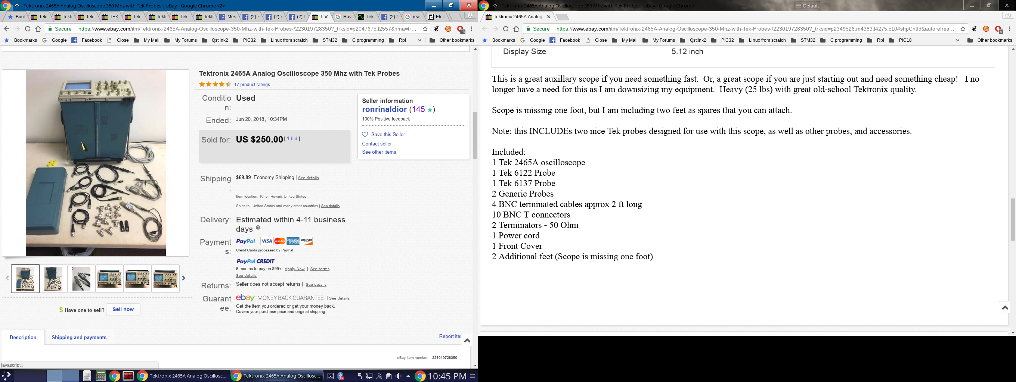Switch to the 'Elec' tab in left window
The image size is (1016, 382).
[x=436, y=16]
